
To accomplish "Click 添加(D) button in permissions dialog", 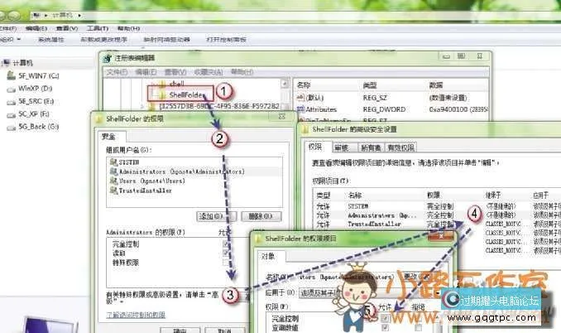I will point(217,216).
